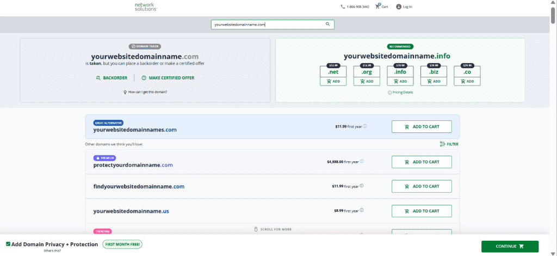Click the phone icon beside 1-866-908-3442
The height and width of the screenshot is (256, 557).
pyautogui.click(x=343, y=7)
